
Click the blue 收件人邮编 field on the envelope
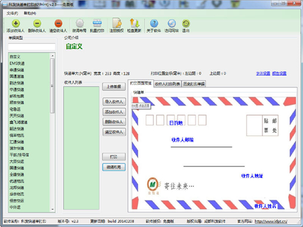point(182,140)
